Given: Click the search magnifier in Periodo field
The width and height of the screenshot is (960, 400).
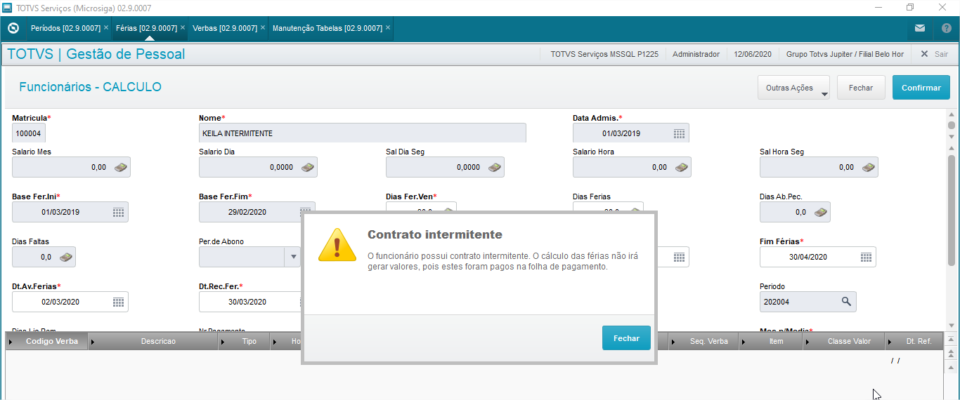Looking at the screenshot, I should (846, 302).
